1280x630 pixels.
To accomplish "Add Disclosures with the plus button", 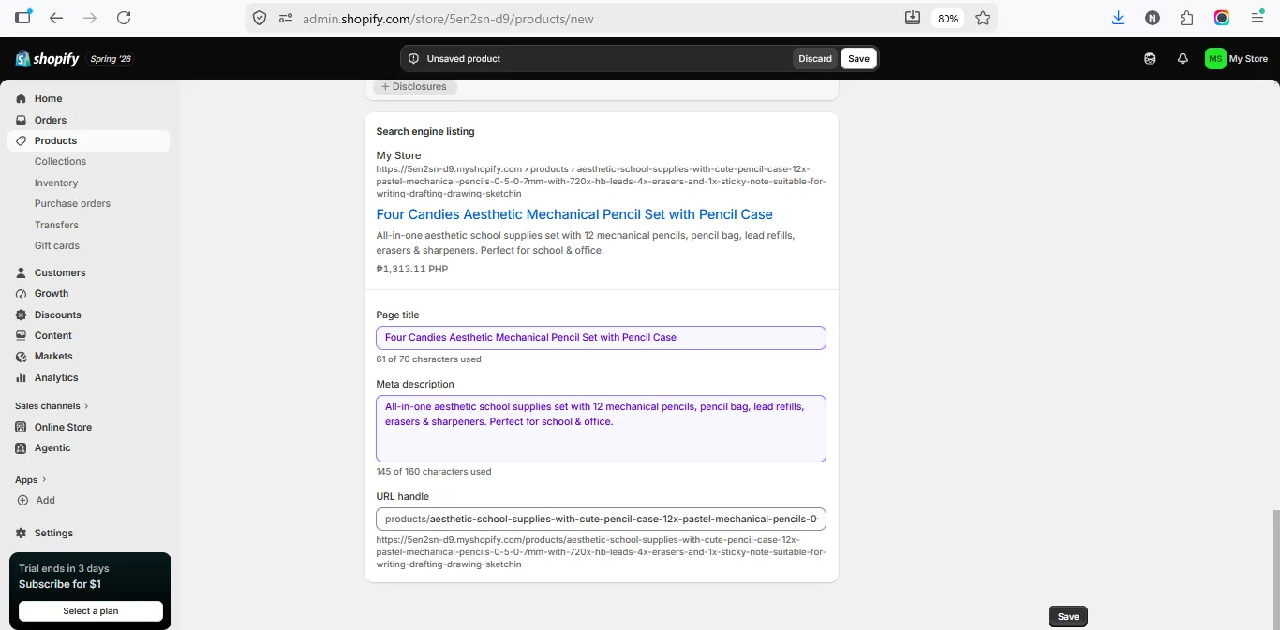I will (x=415, y=86).
